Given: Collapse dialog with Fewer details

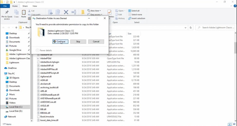Looking at the screenshot, I should [x=44, y=50].
